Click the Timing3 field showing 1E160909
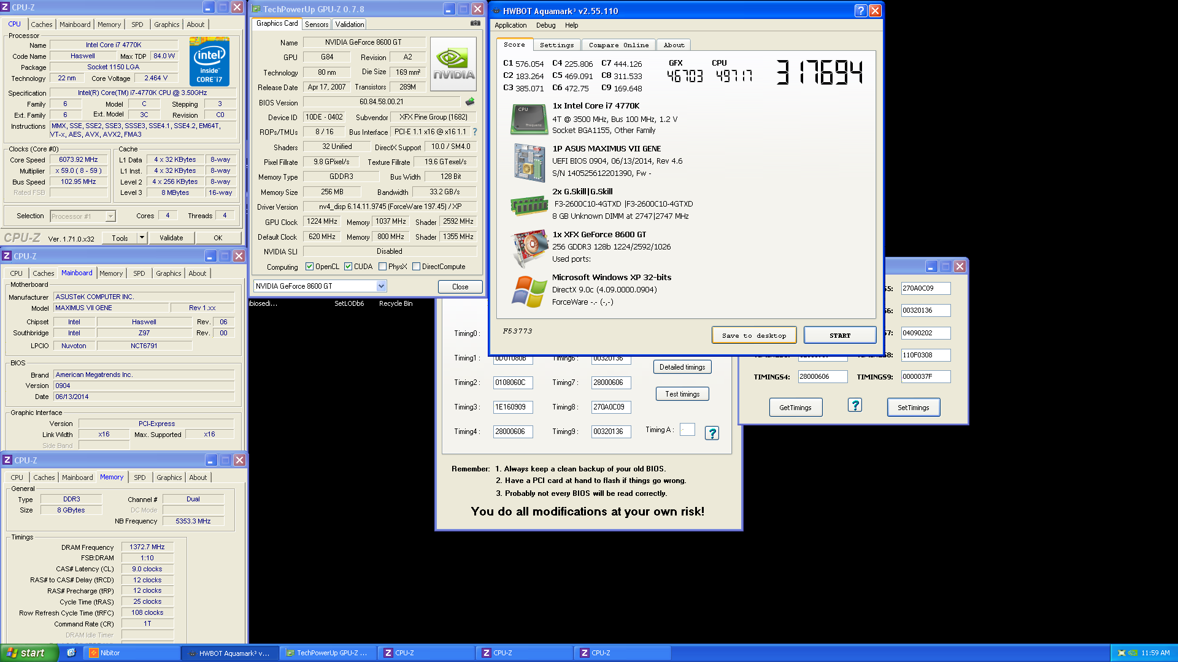The width and height of the screenshot is (1178, 662). (x=513, y=407)
